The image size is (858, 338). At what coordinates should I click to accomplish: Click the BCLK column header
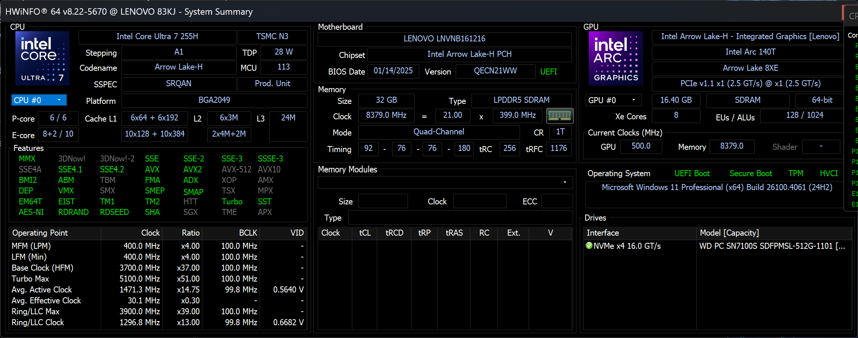pyautogui.click(x=230, y=233)
